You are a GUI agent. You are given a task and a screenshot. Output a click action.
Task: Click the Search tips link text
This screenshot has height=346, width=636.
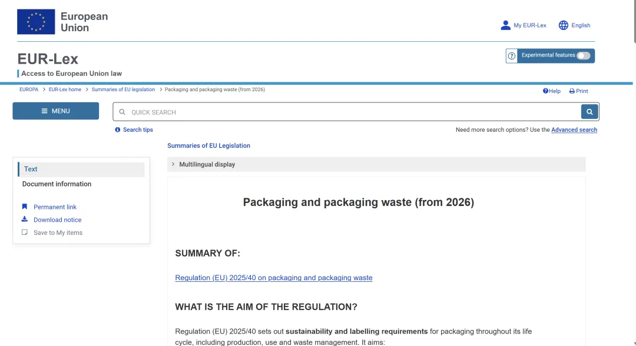138,129
